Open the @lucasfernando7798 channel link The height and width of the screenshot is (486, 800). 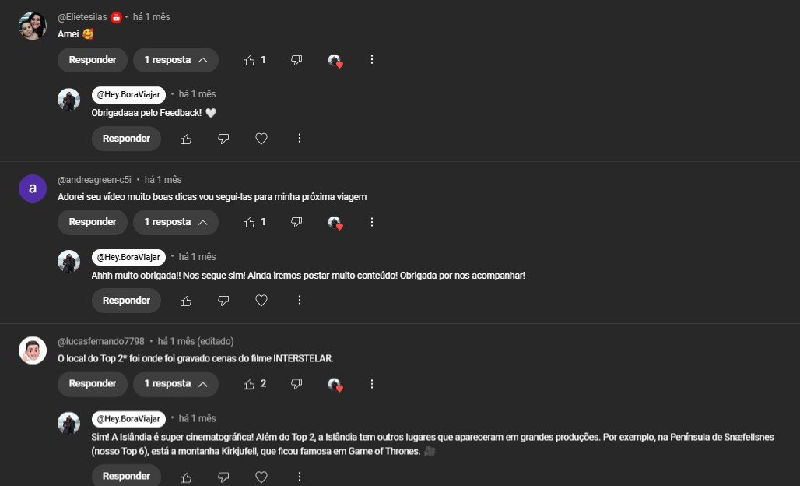(x=101, y=341)
